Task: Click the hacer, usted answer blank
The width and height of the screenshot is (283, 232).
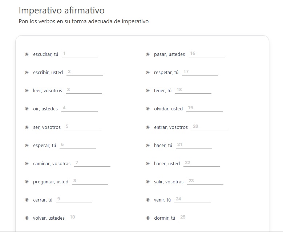Action: 202,163
